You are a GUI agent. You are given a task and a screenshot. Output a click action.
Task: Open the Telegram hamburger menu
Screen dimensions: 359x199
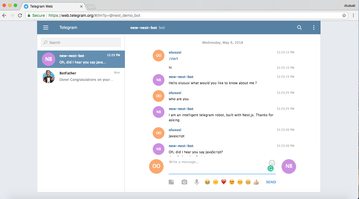[46, 28]
